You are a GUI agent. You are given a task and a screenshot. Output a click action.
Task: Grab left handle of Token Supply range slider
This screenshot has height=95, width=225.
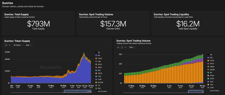coord(64,92)
